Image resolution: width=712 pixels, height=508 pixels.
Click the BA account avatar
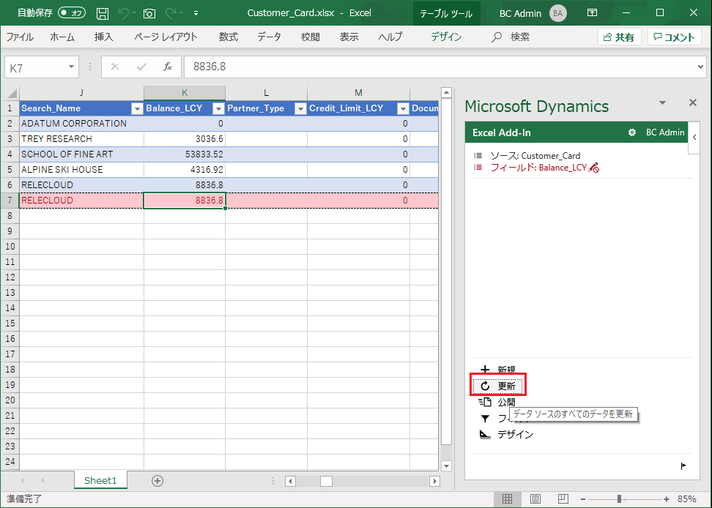point(557,13)
